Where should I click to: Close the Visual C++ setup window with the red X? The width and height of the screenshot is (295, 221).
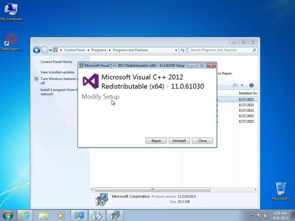click(x=211, y=65)
